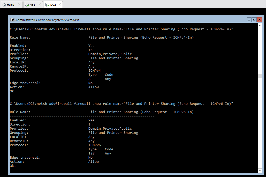Click Allow action in the ICMPv6 rule
This screenshot has height=177, width=266.
click(94, 162)
